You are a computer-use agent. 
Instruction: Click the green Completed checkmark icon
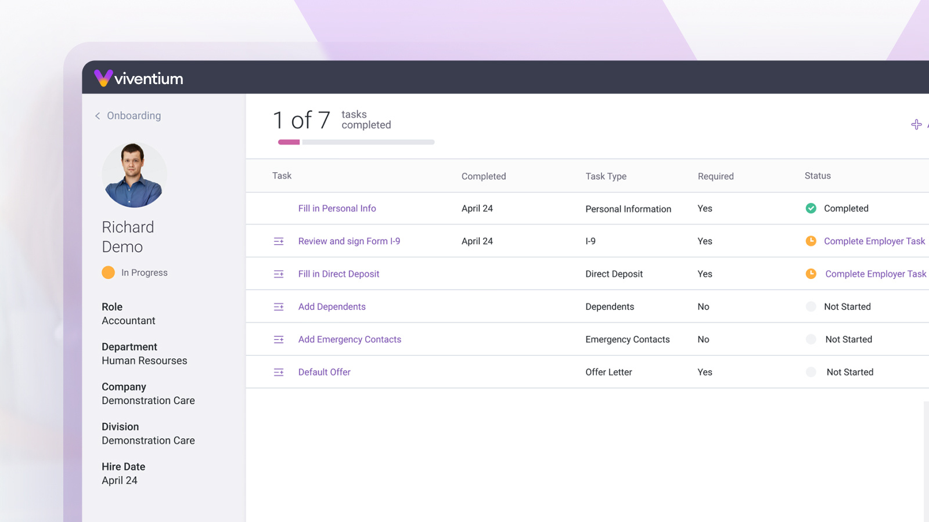pos(811,208)
